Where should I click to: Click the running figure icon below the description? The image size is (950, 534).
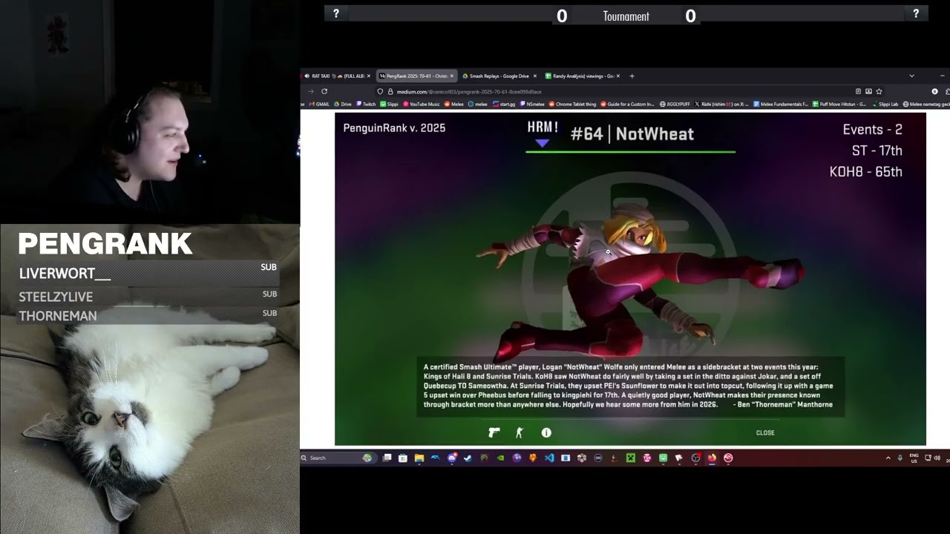point(520,432)
